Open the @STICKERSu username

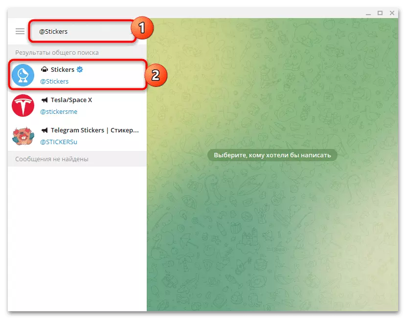[x=59, y=142]
